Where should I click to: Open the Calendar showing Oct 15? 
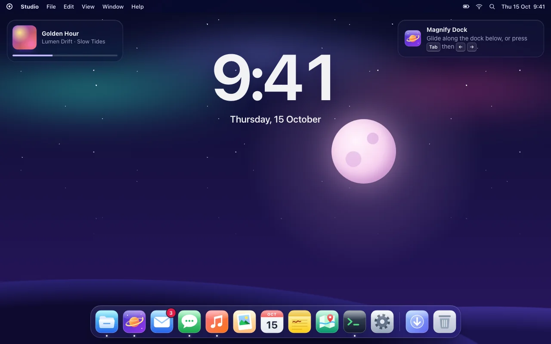272,322
